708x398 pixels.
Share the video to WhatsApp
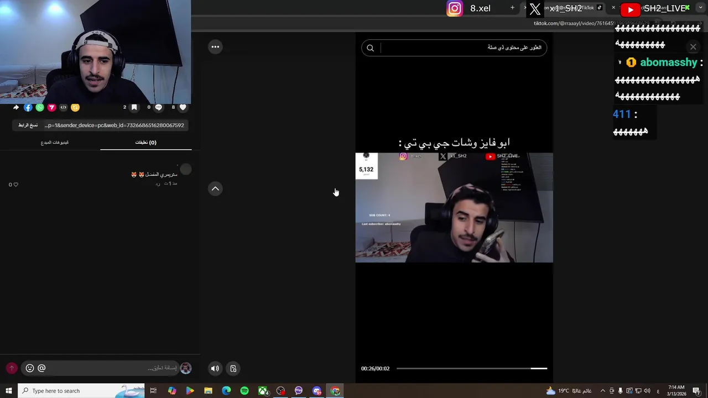pyautogui.click(x=40, y=107)
